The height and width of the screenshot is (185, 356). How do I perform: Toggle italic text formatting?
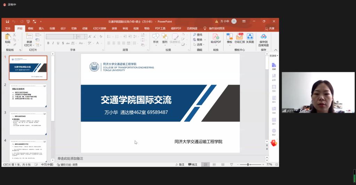[53, 43]
